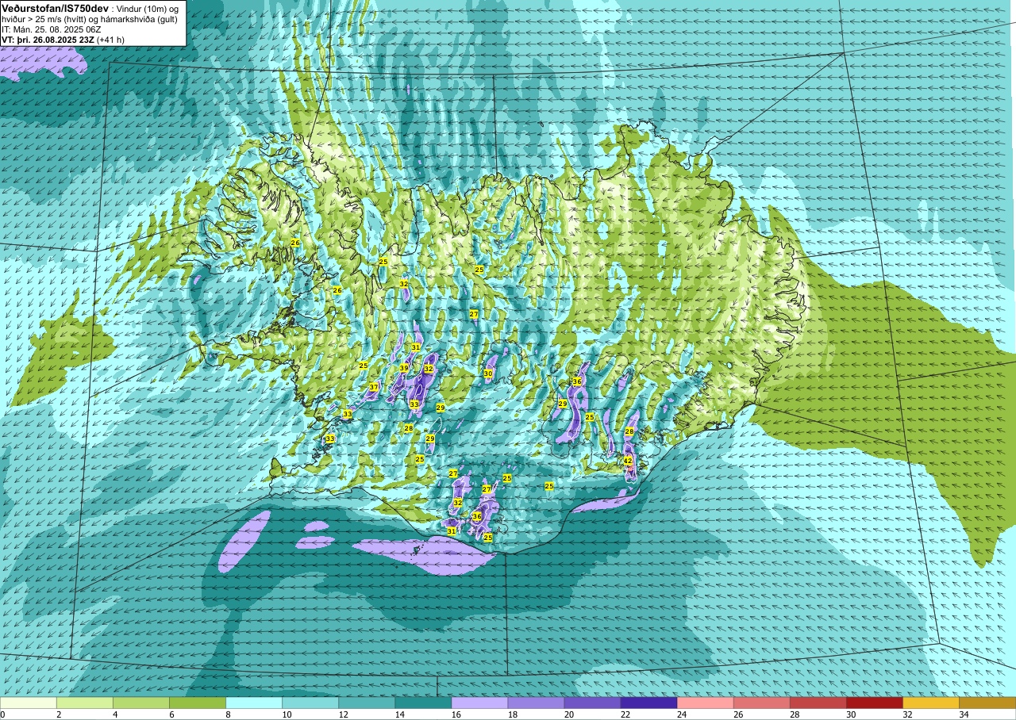Click the 22–24 m/s dark indigo legend segment

click(648, 703)
